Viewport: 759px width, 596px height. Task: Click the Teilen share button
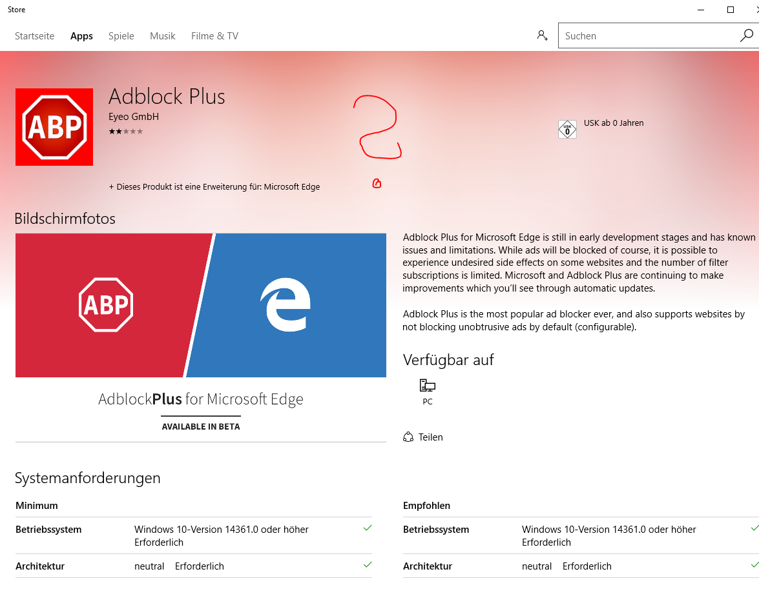pyautogui.click(x=423, y=437)
